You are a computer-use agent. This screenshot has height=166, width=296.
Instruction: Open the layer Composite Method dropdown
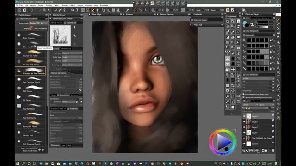250,105
